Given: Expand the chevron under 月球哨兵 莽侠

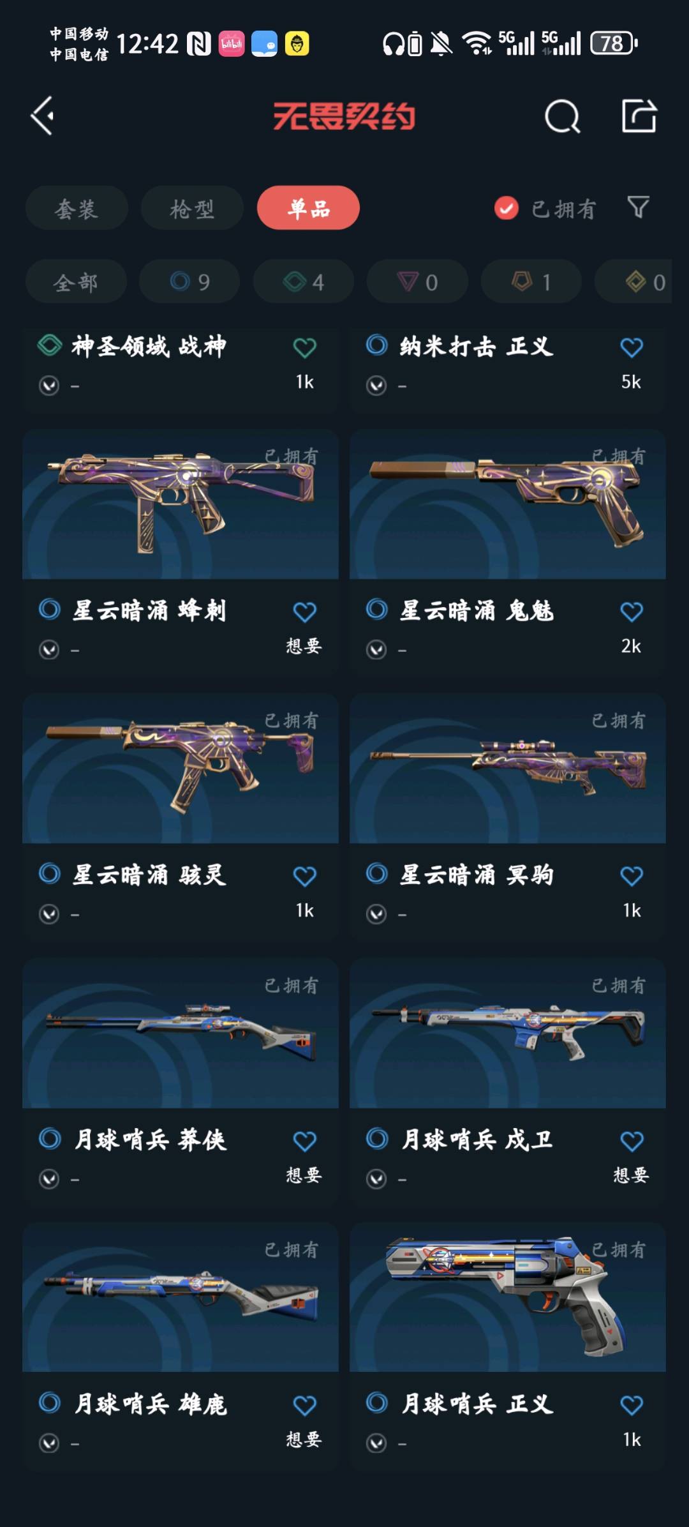Looking at the screenshot, I should pos(49,1178).
